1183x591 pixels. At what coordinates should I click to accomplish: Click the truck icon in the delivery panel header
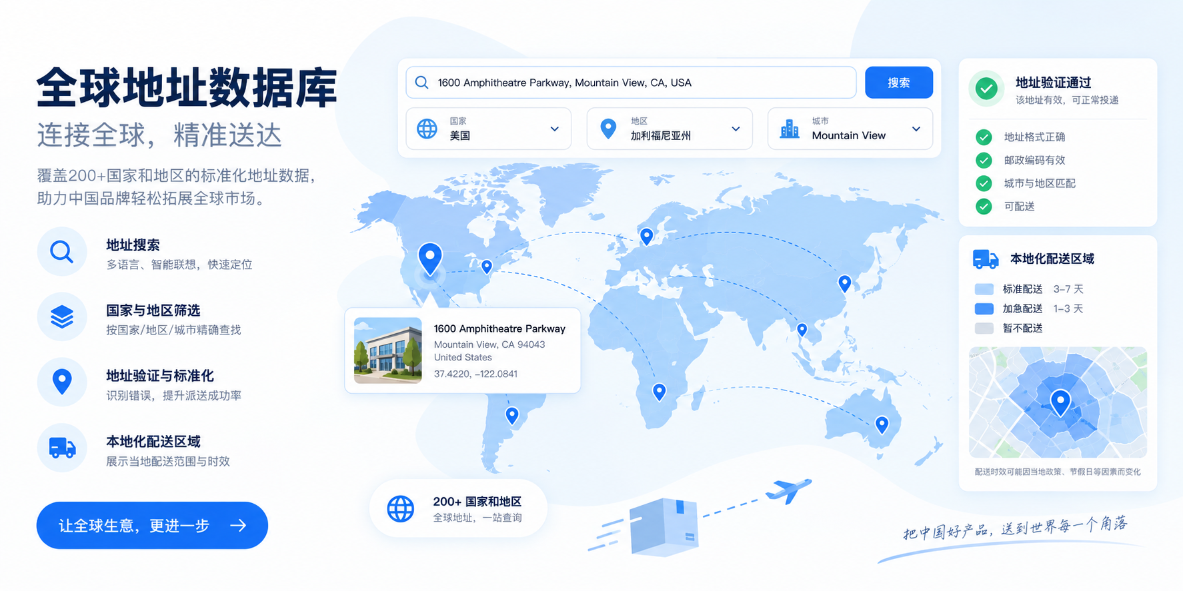pos(986,259)
